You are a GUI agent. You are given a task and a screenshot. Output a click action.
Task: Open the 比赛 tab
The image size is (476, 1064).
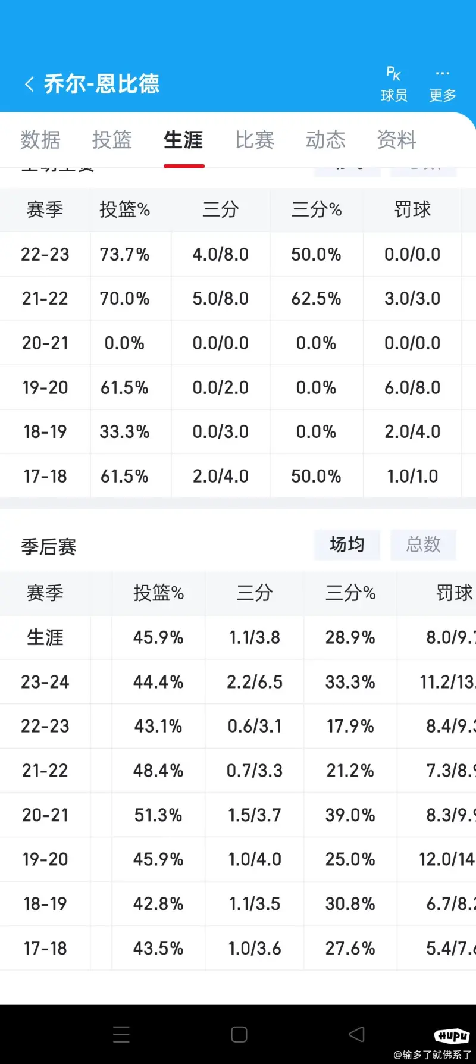255,140
